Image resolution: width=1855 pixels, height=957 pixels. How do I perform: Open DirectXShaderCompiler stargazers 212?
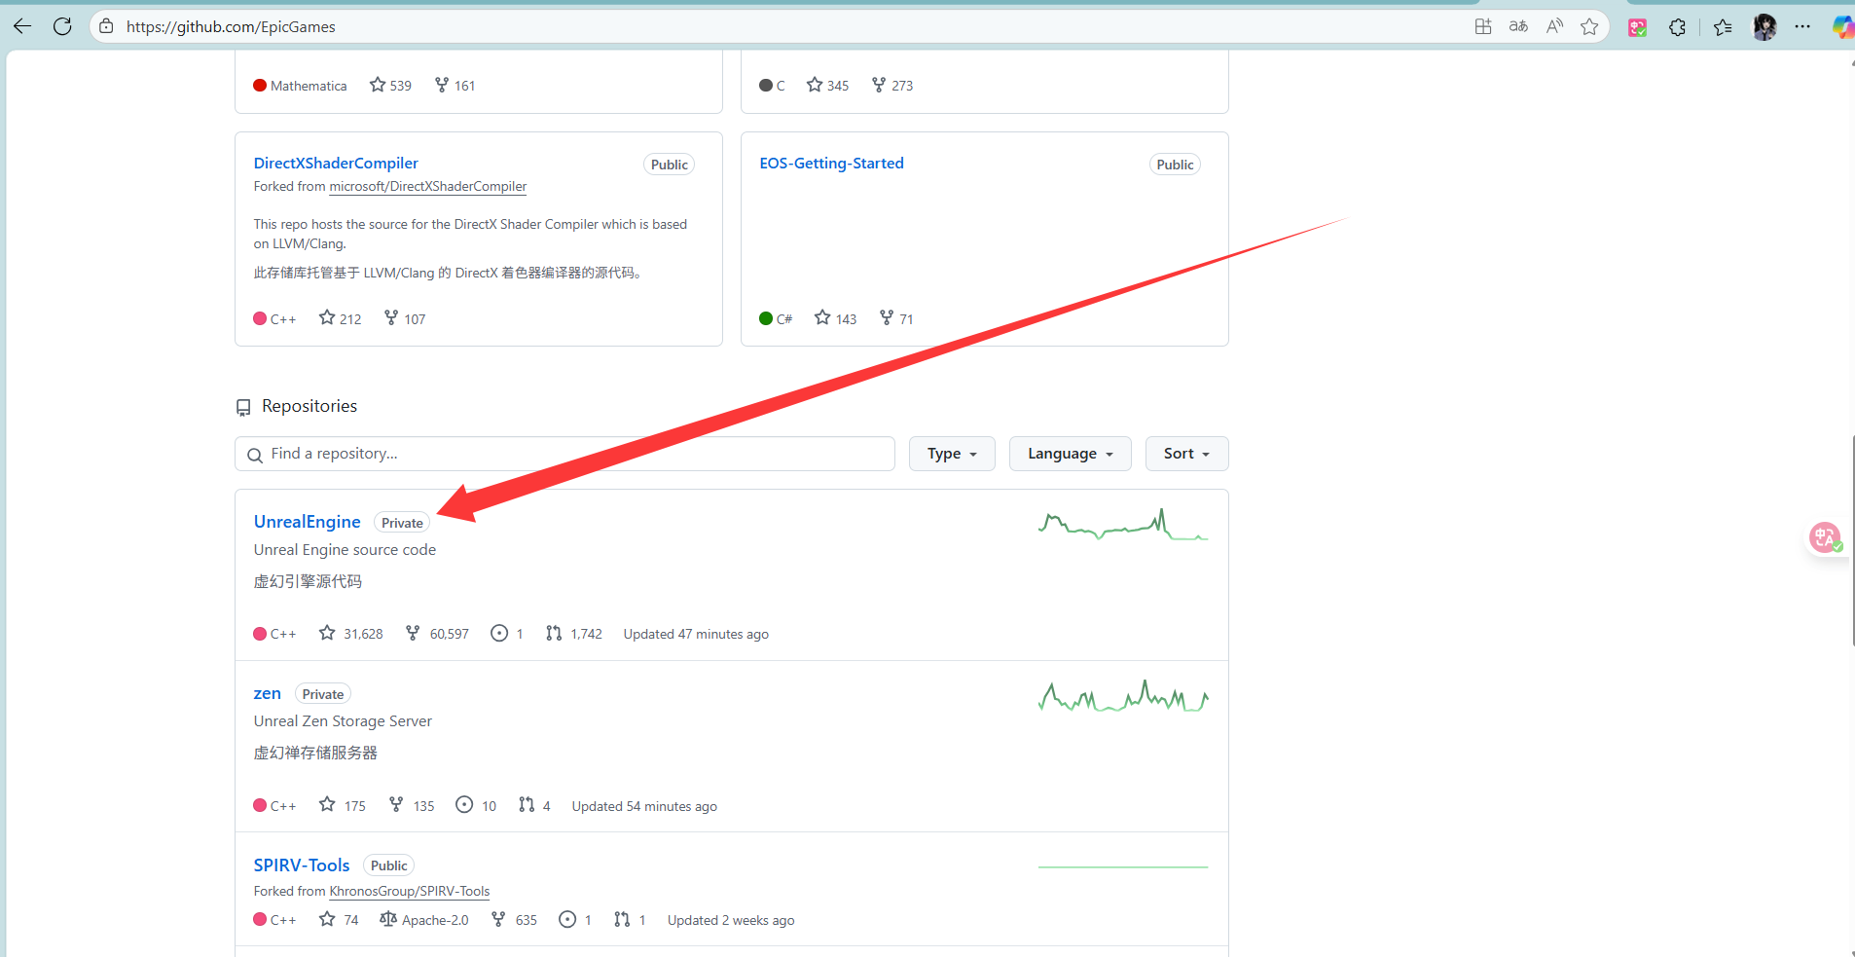tap(340, 318)
